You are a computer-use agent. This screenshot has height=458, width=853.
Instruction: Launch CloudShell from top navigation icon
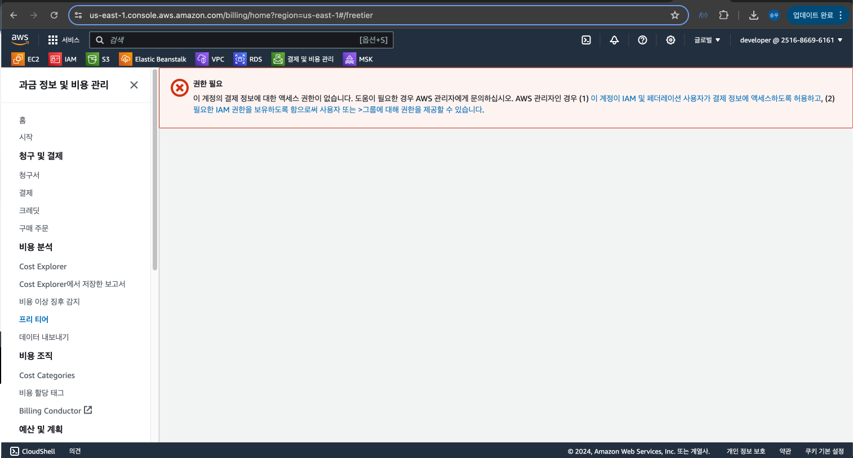coord(586,40)
